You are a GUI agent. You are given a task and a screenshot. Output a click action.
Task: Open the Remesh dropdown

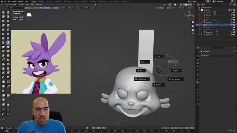pyautogui.click(x=182, y=8)
